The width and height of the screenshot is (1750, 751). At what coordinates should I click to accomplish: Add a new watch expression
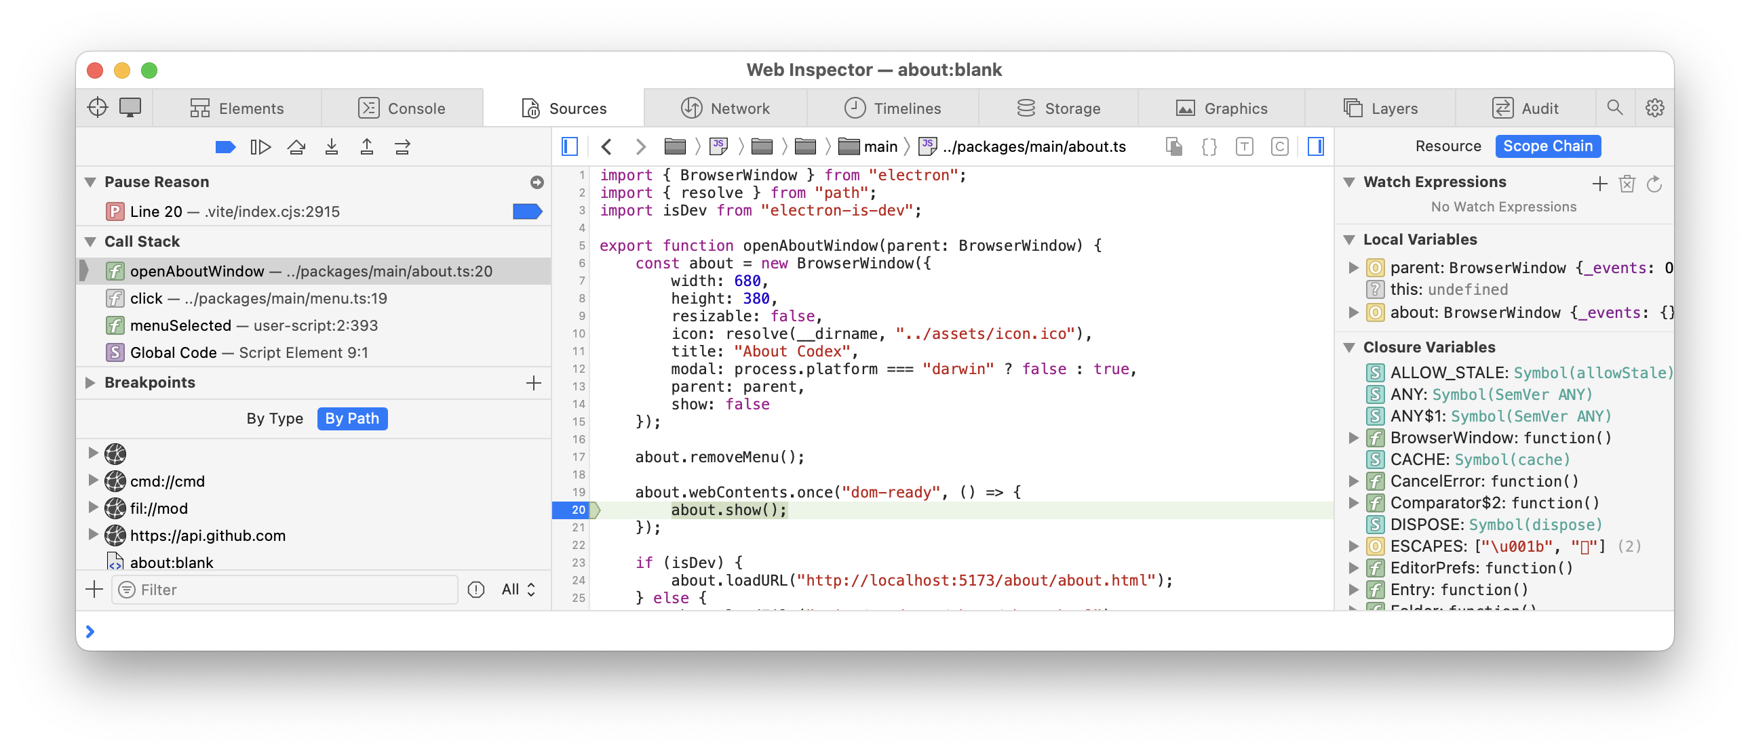coord(1599,183)
